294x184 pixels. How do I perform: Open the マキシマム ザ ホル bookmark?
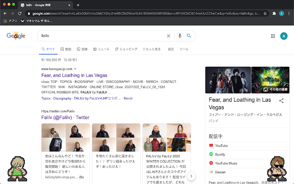click(36, 21)
